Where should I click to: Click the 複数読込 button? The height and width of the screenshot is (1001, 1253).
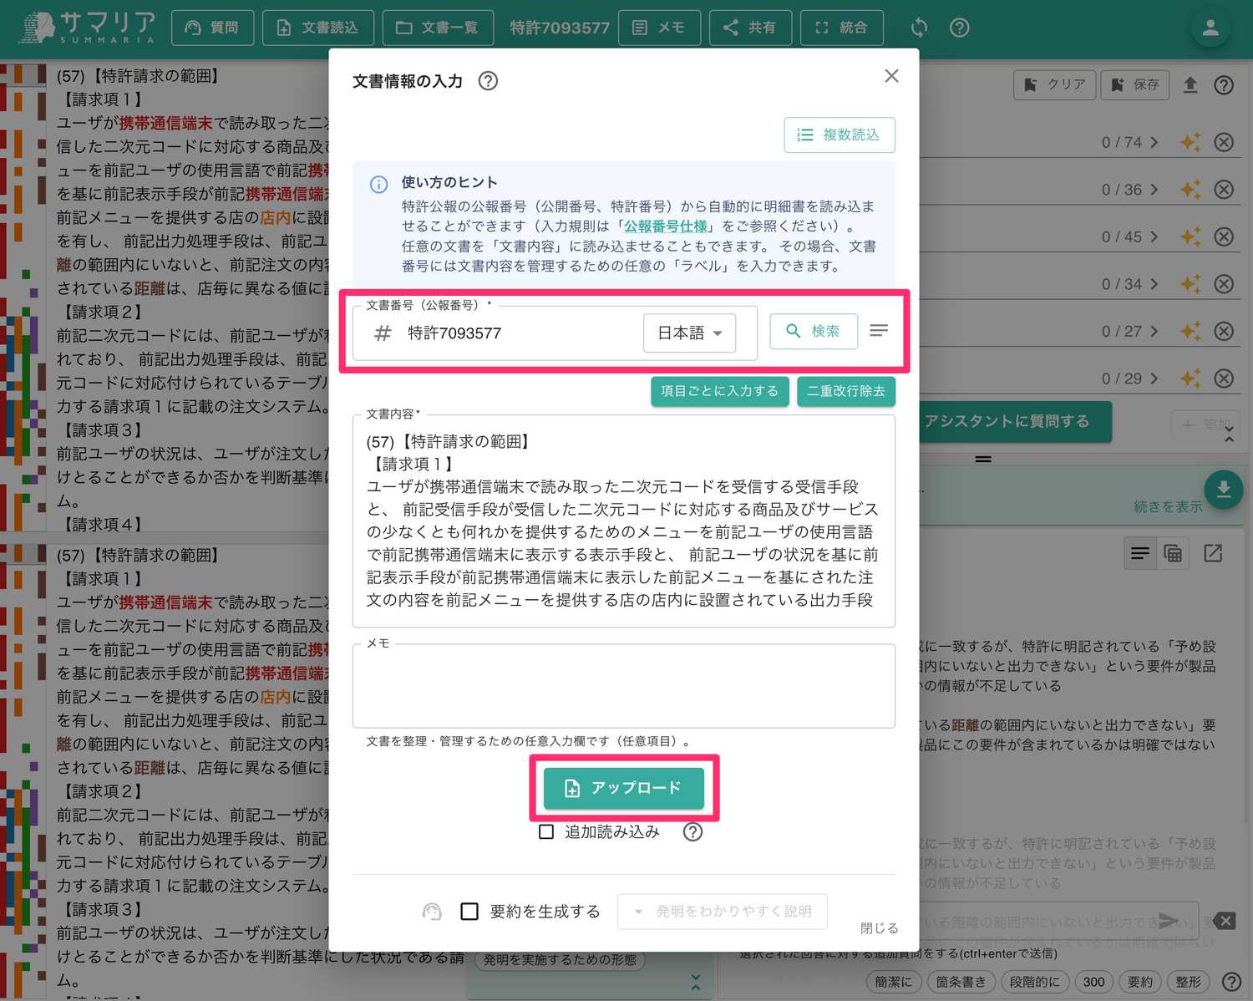840,135
